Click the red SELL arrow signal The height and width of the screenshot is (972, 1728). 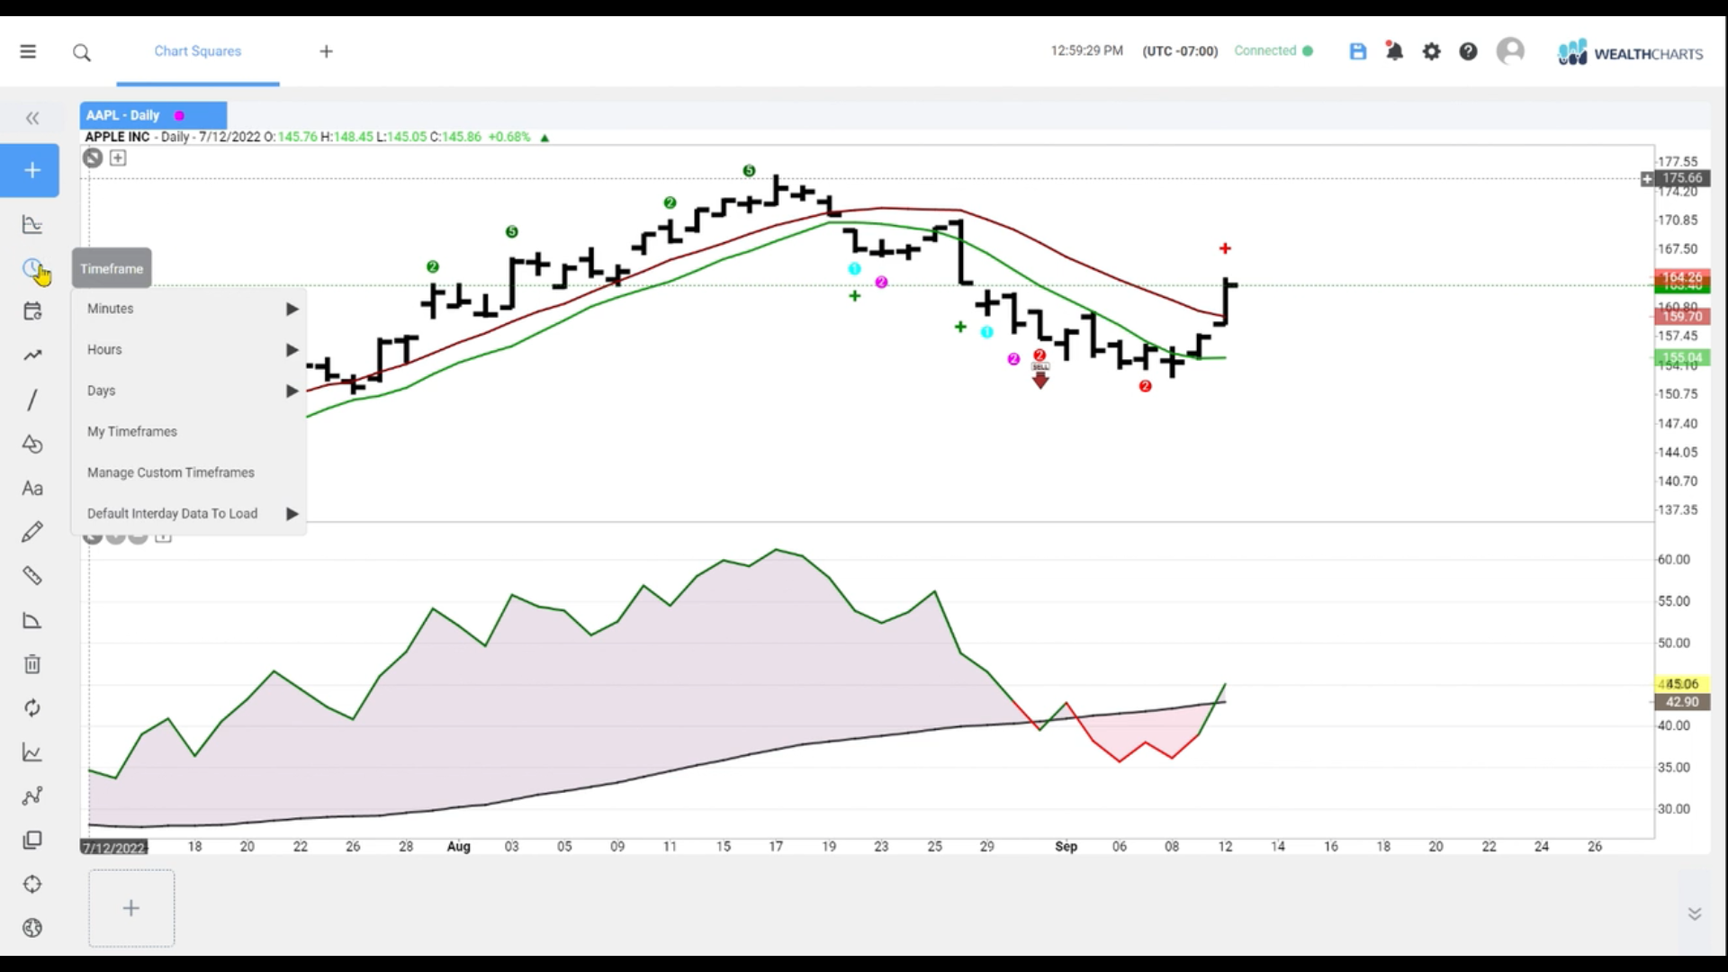[1040, 375]
